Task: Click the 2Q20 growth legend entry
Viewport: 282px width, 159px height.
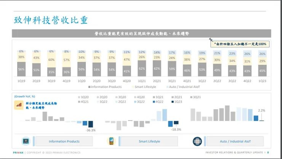Action: pos(102,97)
